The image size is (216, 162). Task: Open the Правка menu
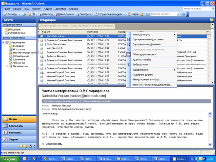coord(17,9)
